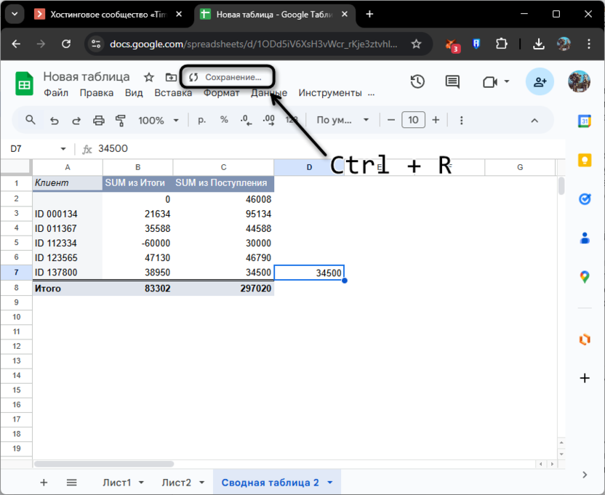Star the document Новая таблица
This screenshot has width=605, height=495.
pyautogui.click(x=149, y=77)
